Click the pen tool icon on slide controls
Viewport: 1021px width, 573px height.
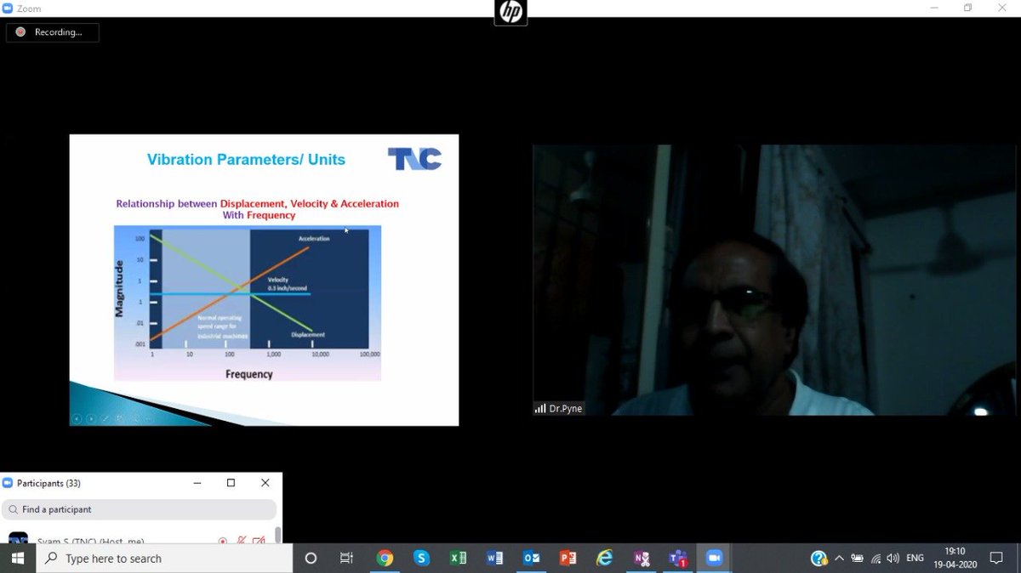(x=105, y=418)
